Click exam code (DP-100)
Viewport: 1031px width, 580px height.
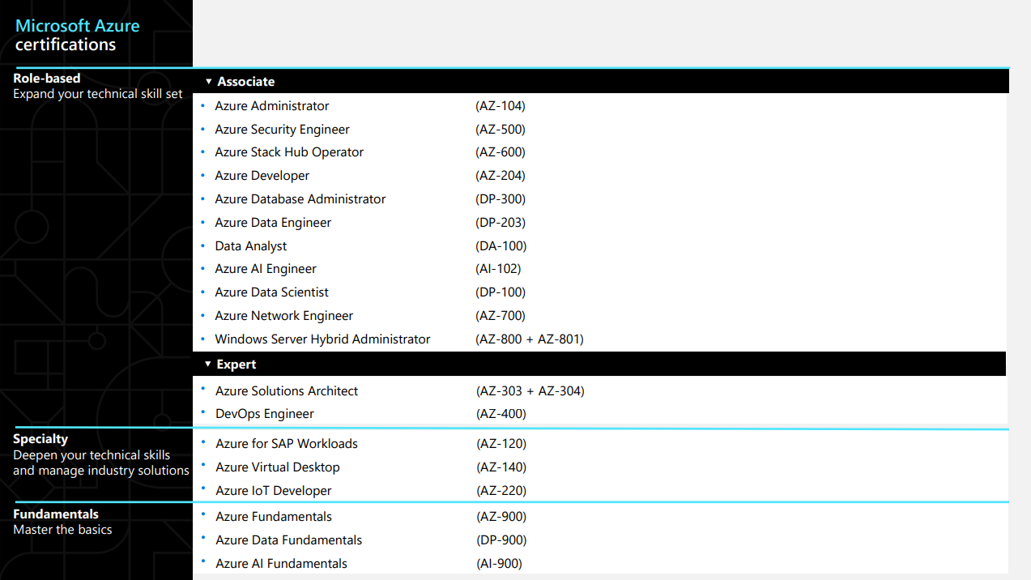click(501, 292)
